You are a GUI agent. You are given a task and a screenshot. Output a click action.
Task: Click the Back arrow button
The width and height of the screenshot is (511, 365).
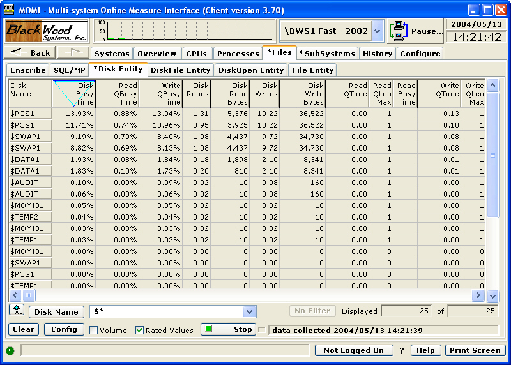click(x=30, y=53)
